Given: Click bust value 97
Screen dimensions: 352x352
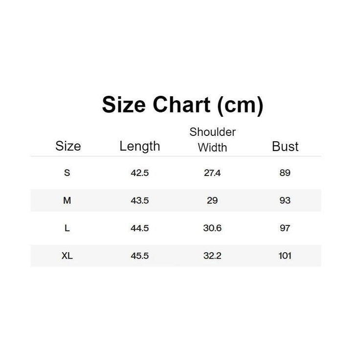Looking at the screenshot, I should click(x=285, y=228).
